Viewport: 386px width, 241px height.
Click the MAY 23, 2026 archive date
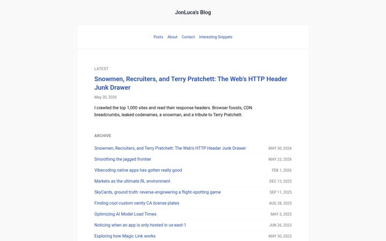280,160
